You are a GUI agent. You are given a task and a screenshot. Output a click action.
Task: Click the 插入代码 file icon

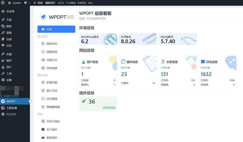coord(43,91)
